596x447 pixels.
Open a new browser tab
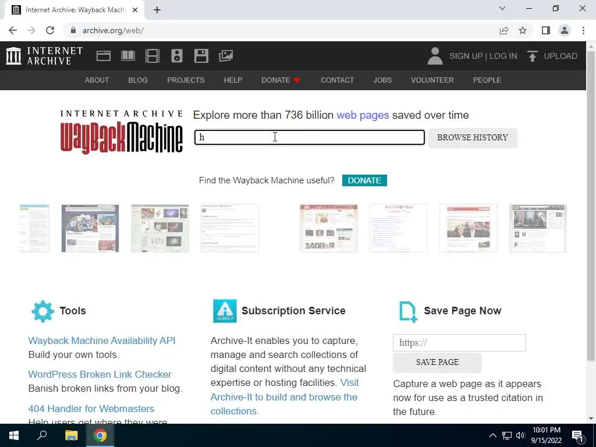coord(157,10)
